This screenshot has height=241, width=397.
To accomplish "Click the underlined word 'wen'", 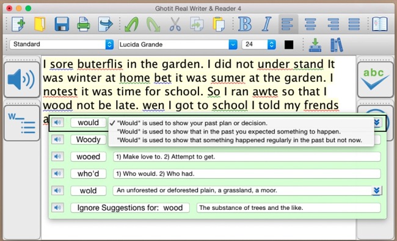I will [153, 105].
